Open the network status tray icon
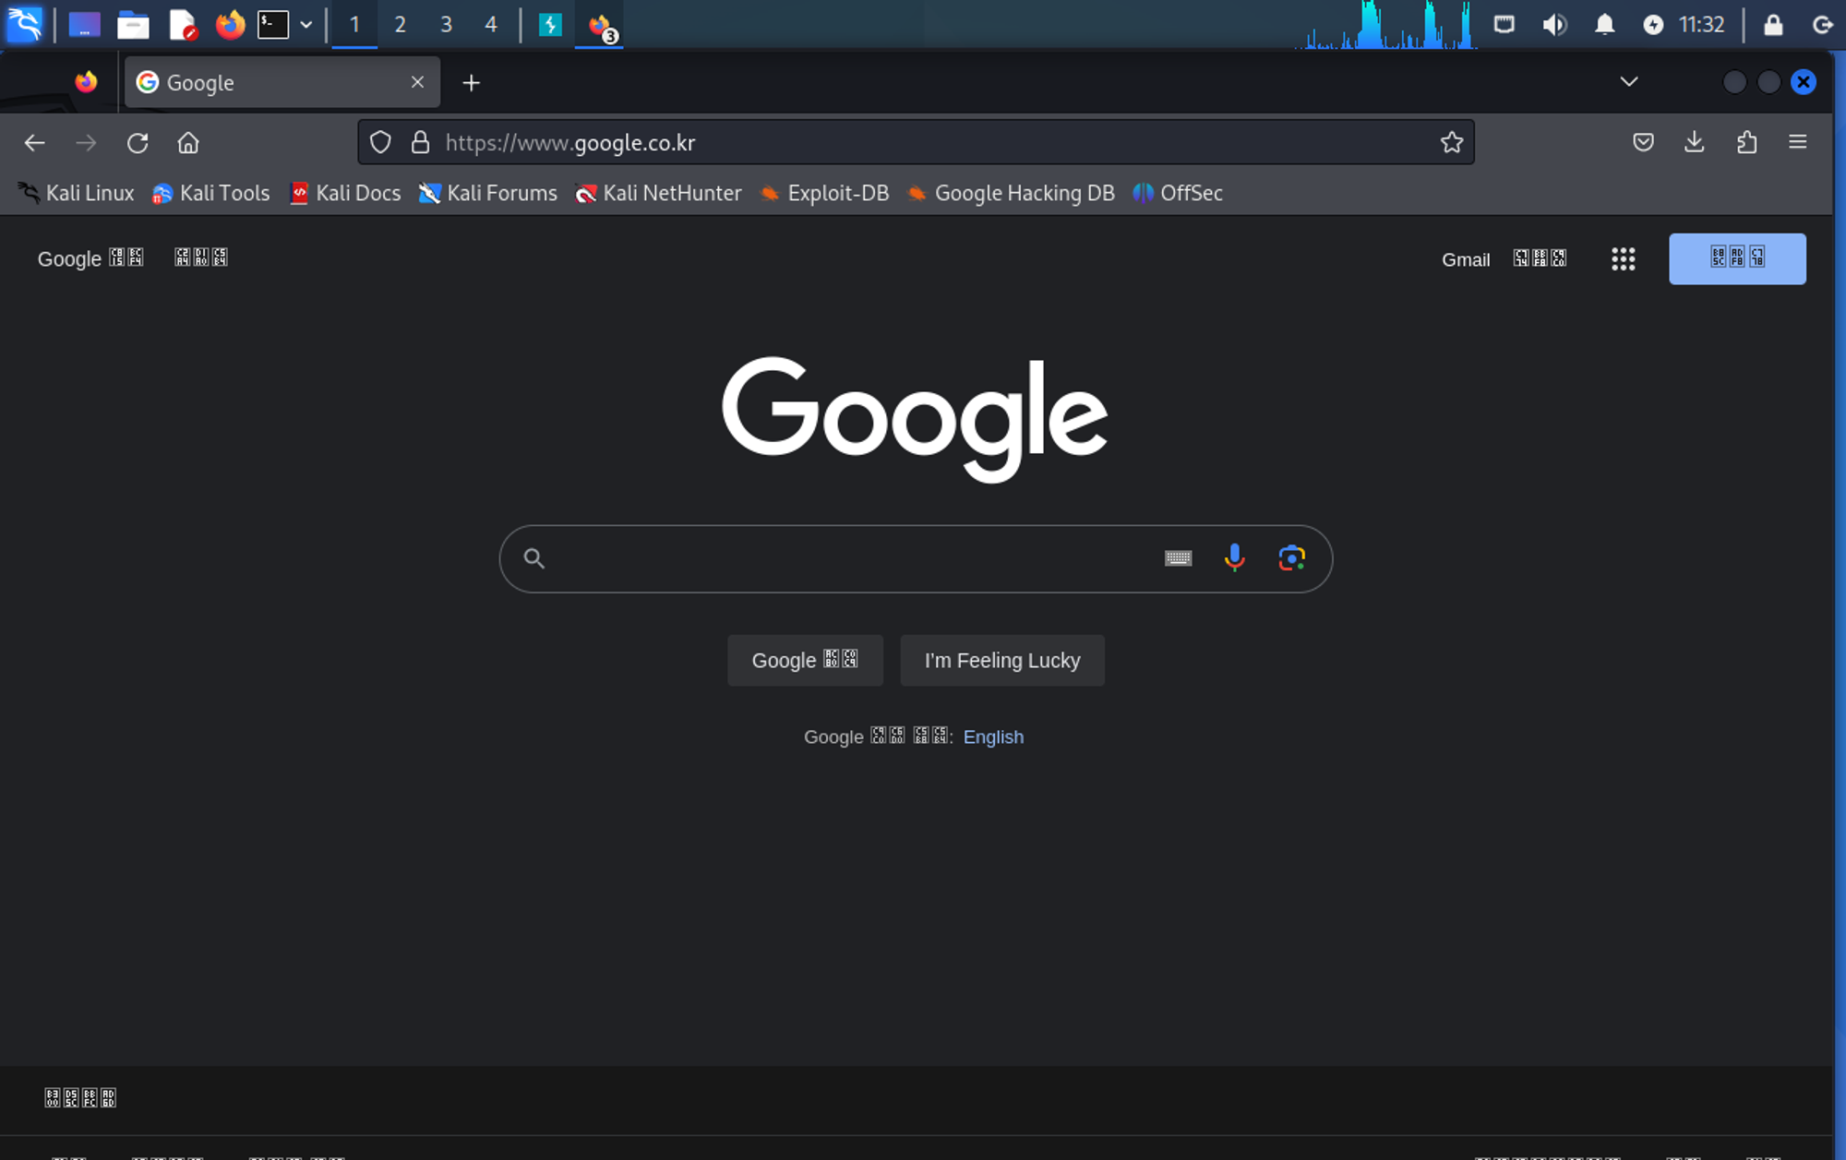This screenshot has width=1846, height=1160. 1504,25
